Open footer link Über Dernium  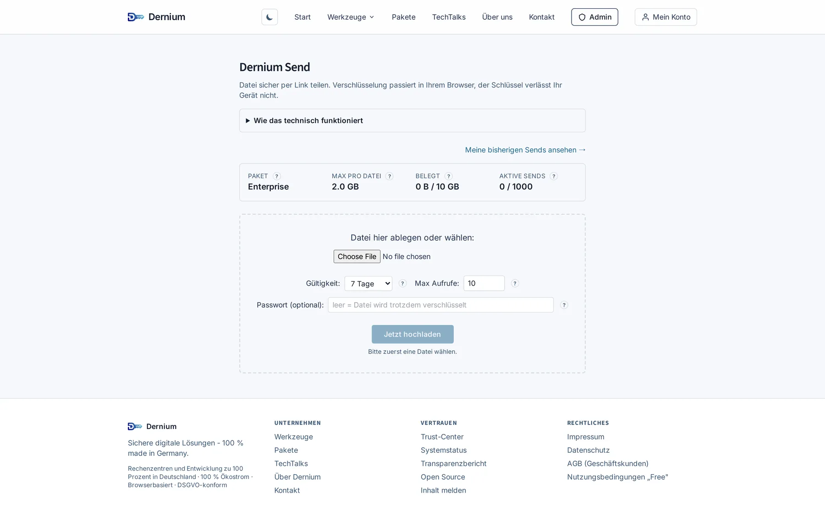[x=297, y=477]
